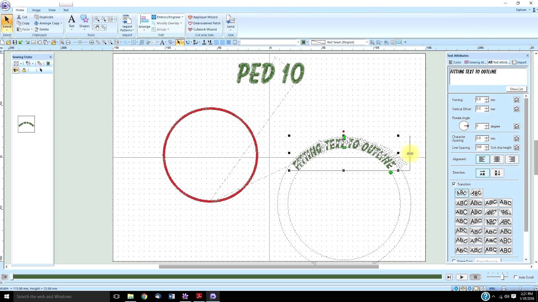Reset Vertical Offset to default value

517,109
